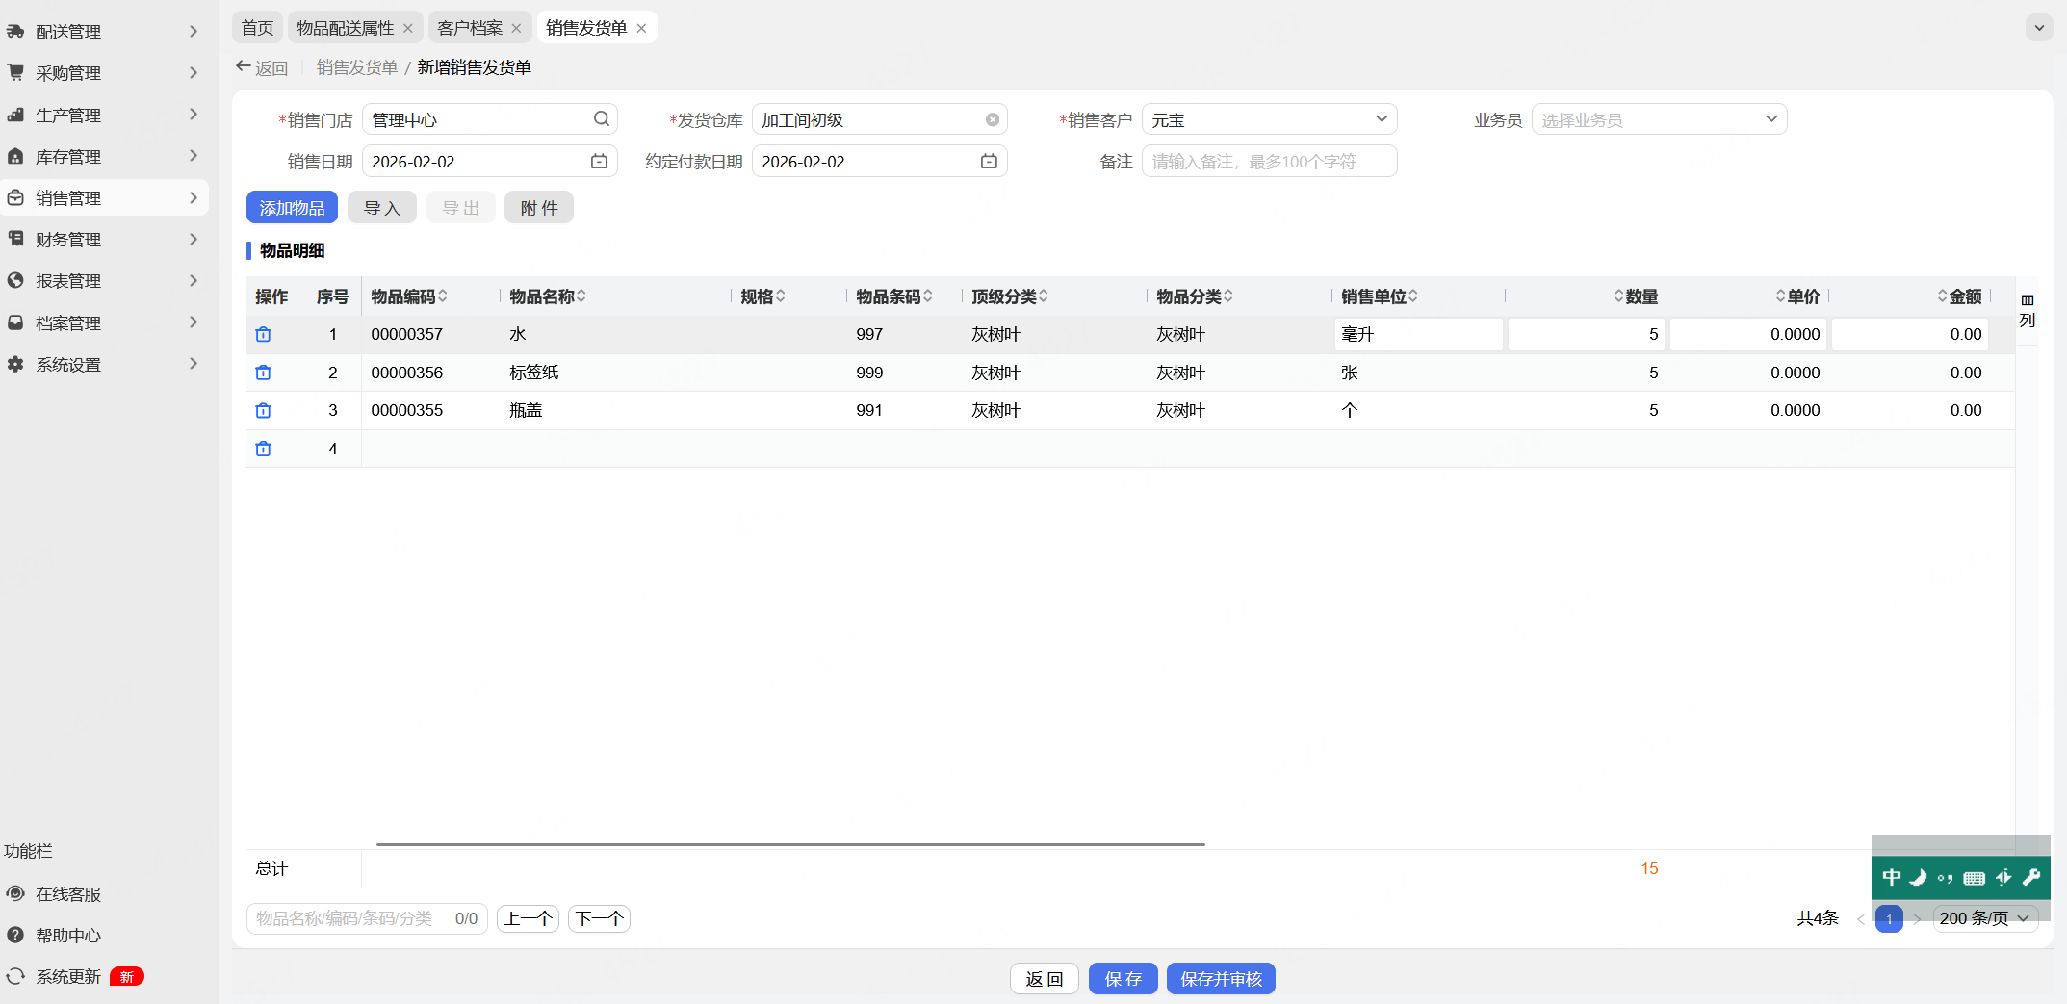Change the 200 条/页 page size
The height and width of the screenshot is (1004, 2067).
(1984, 918)
